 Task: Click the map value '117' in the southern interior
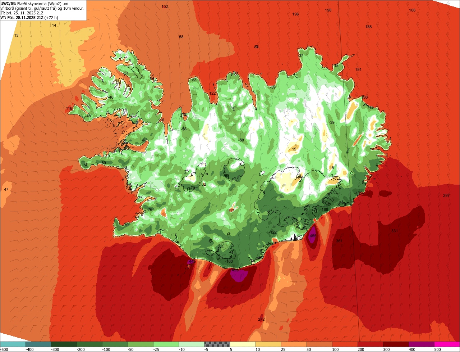(x=231, y=210)
